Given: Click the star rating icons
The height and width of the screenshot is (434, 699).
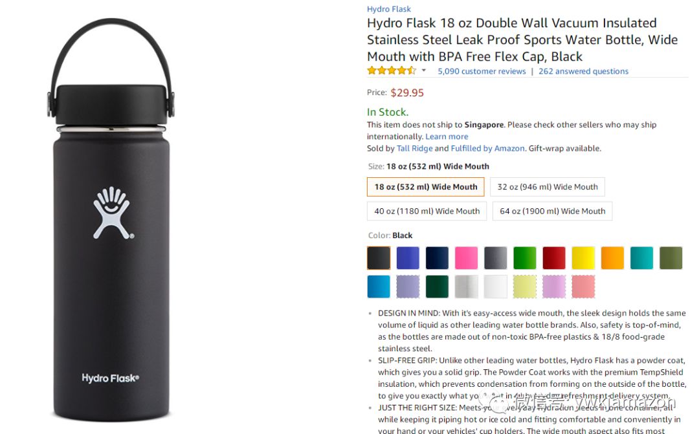Looking at the screenshot, I should tap(392, 71).
